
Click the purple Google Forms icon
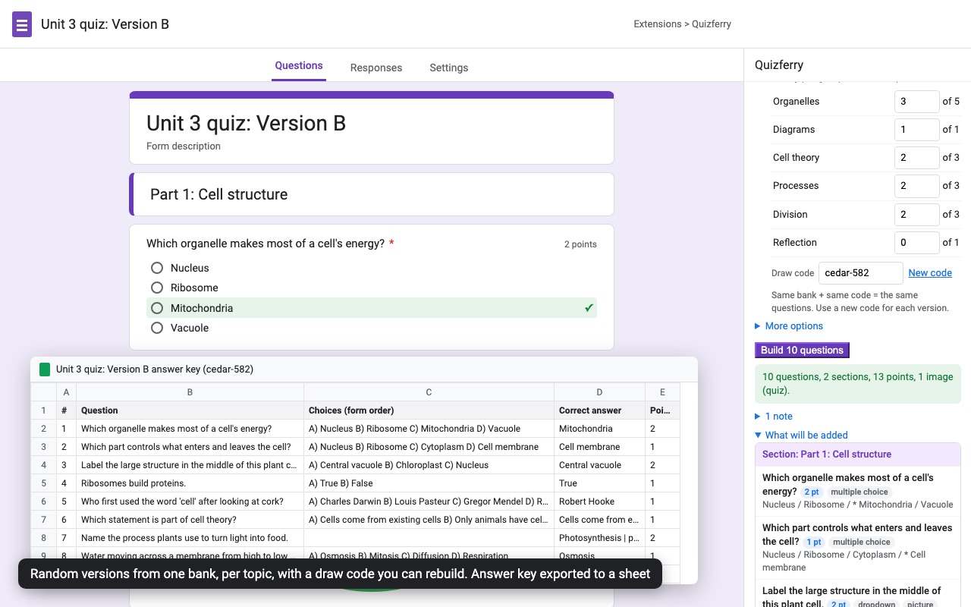(22, 24)
